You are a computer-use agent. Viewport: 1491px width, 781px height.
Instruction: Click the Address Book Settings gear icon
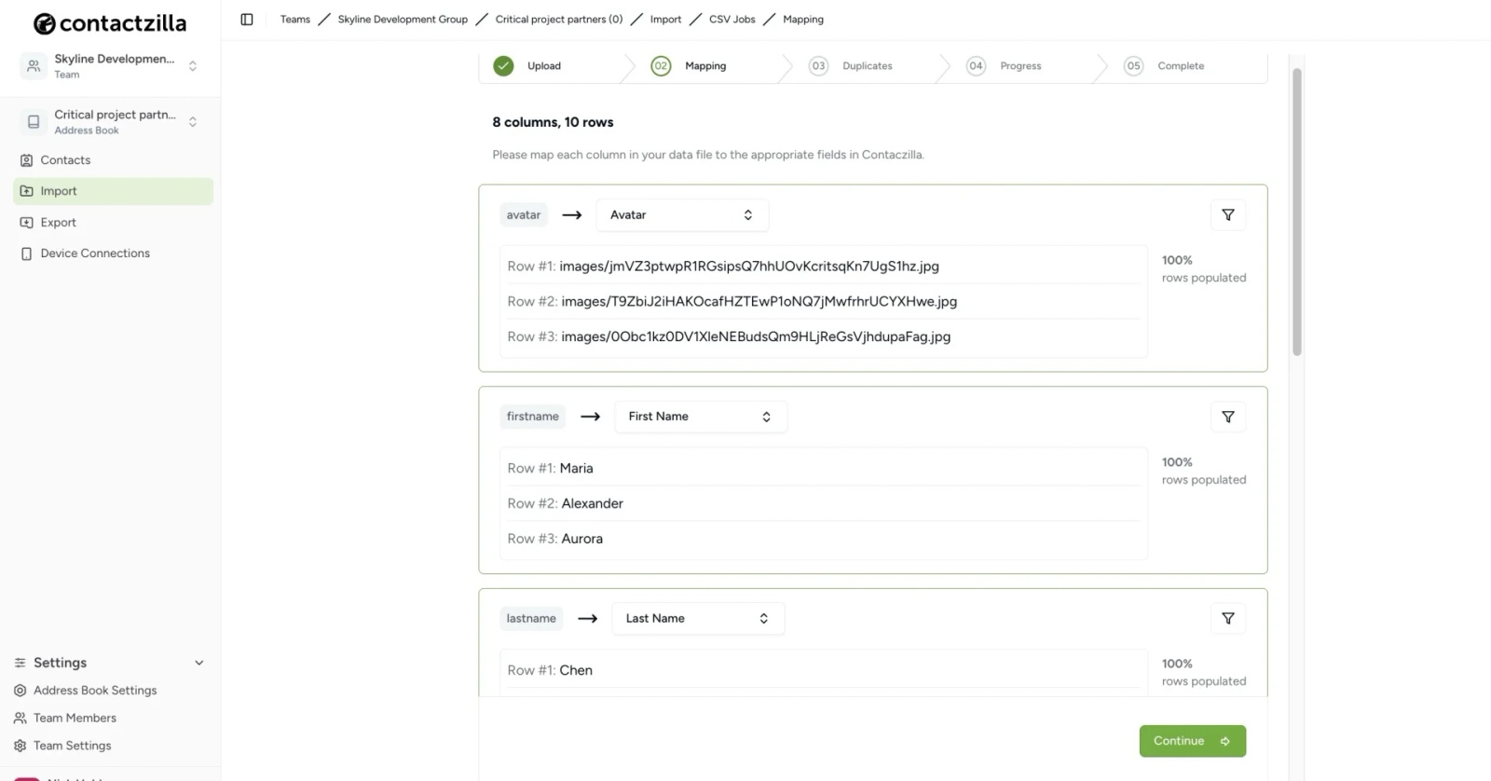tap(20, 691)
